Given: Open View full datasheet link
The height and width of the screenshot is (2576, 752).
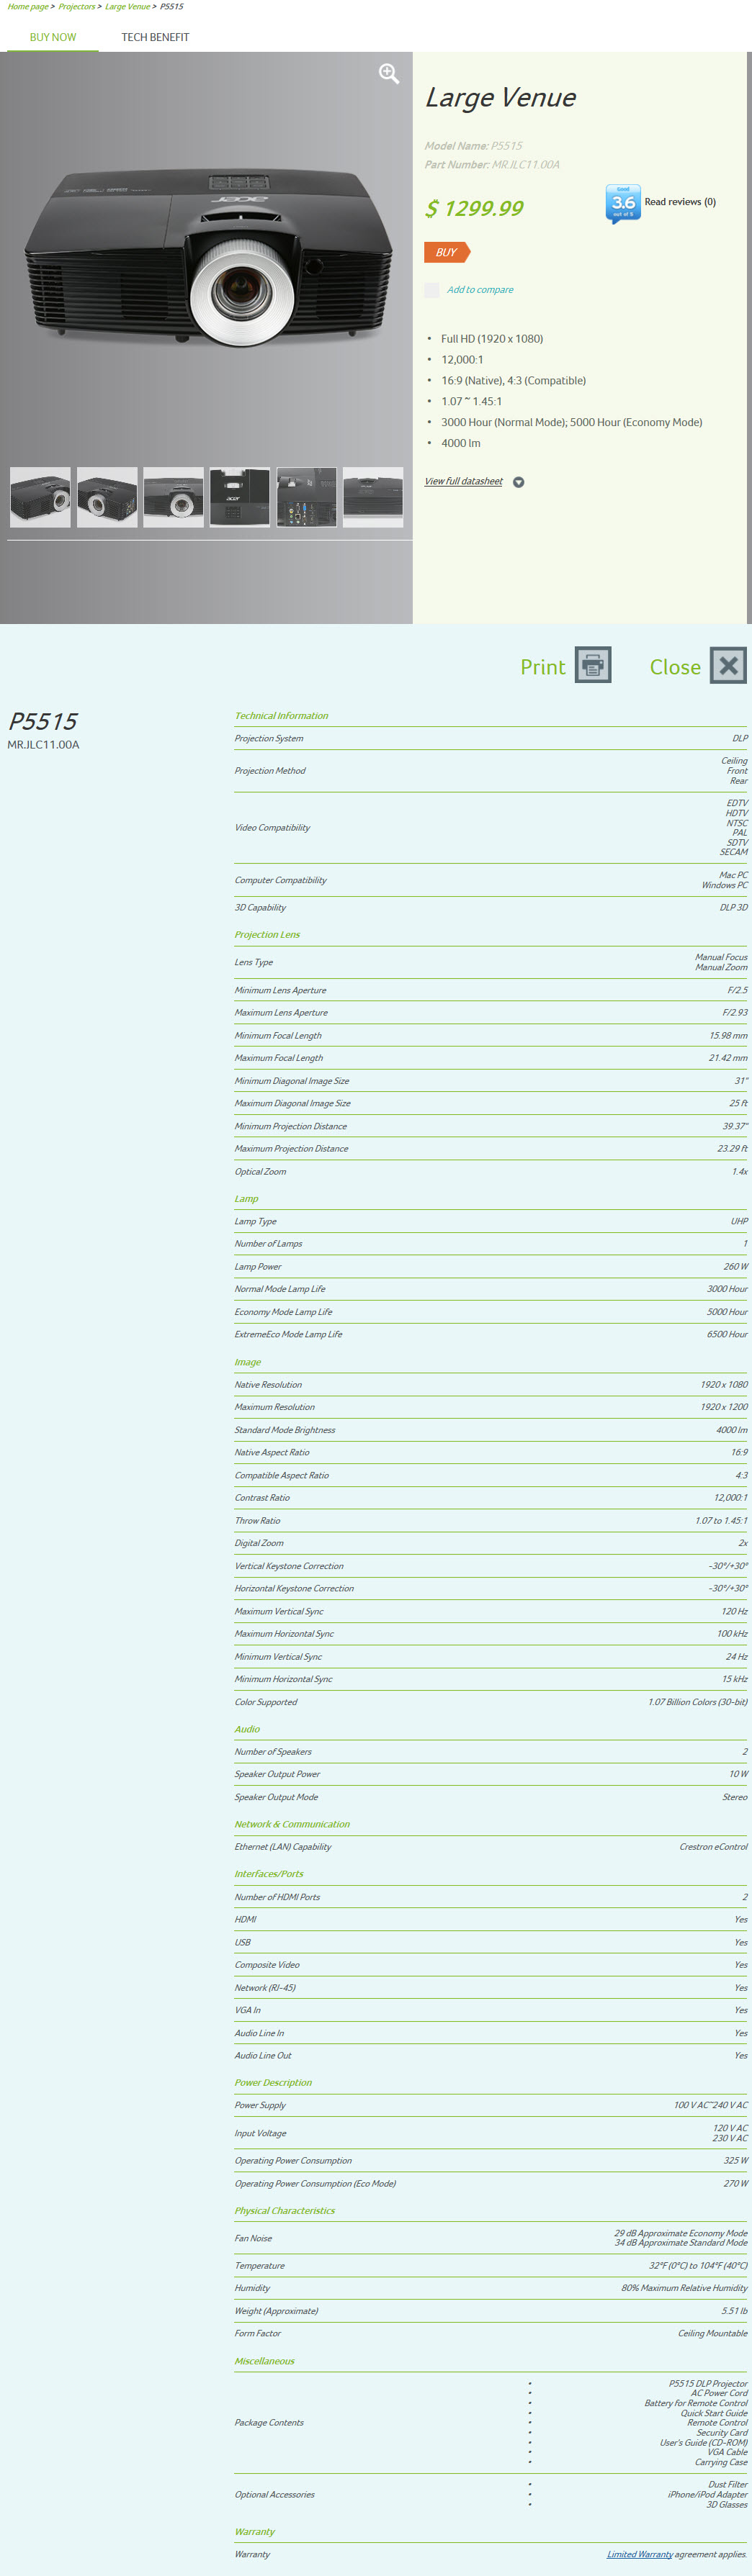Looking at the screenshot, I should (464, 481).
